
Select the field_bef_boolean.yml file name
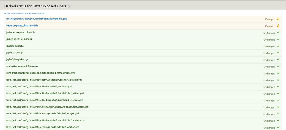pos(46,120)
